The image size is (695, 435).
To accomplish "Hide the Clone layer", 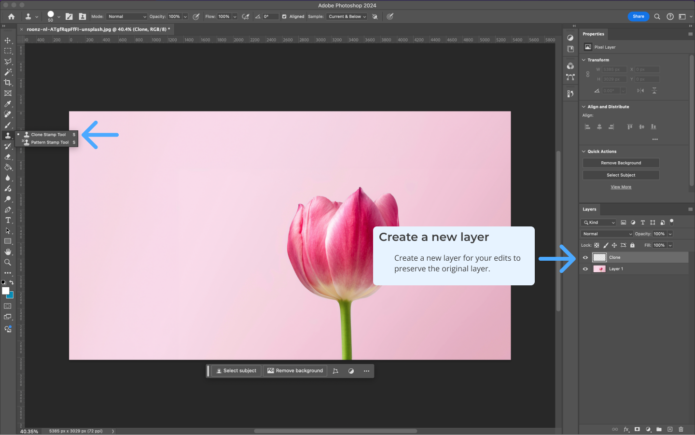I will tap(585, 257).
